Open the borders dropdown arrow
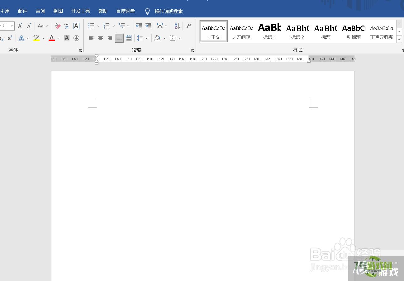Viewport: 404px width, 281px height. (180, 38)
